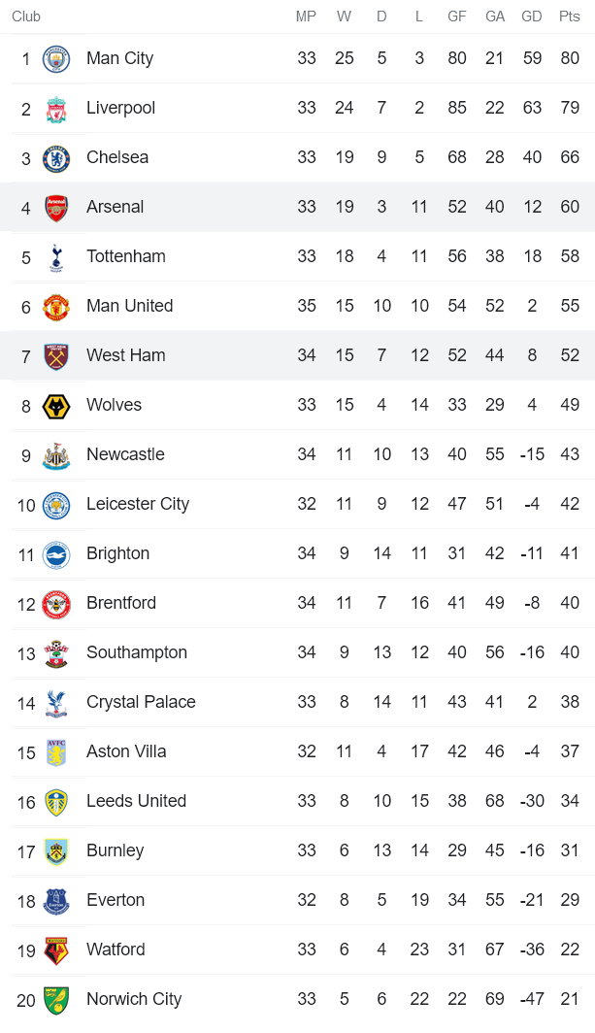Click the Leicester City crest
This screenshot has width=595, height=1033.
56,505
